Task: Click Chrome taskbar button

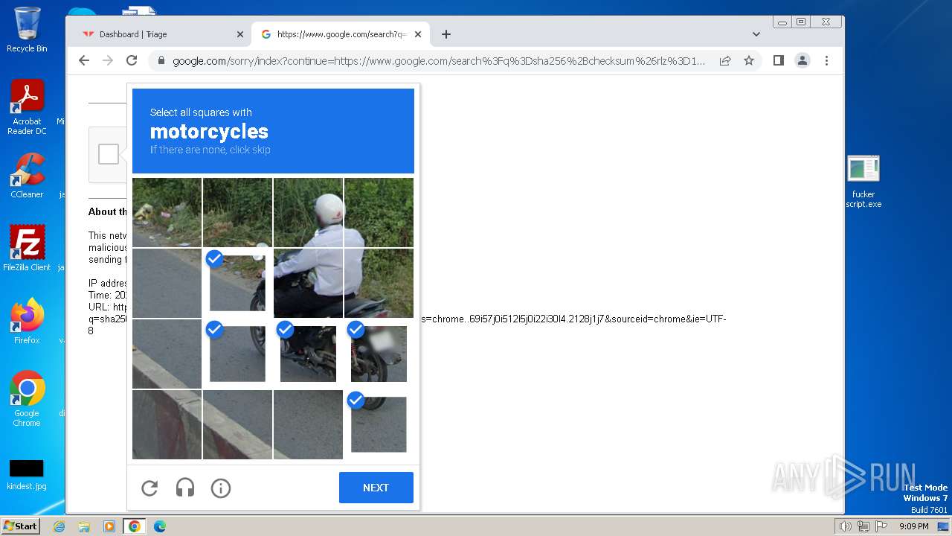Action: point(135,526)
